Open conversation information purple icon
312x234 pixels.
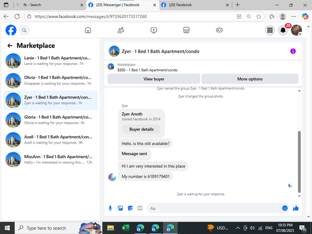(293, 51)
